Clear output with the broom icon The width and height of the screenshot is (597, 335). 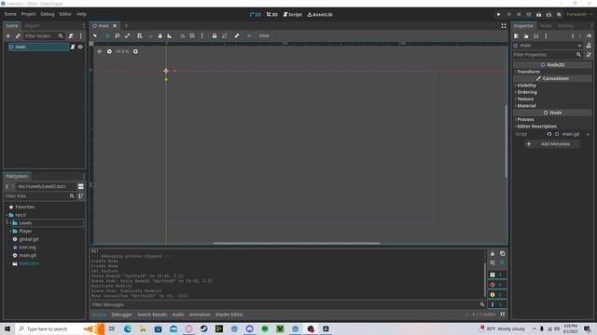[x=493, y=253]
